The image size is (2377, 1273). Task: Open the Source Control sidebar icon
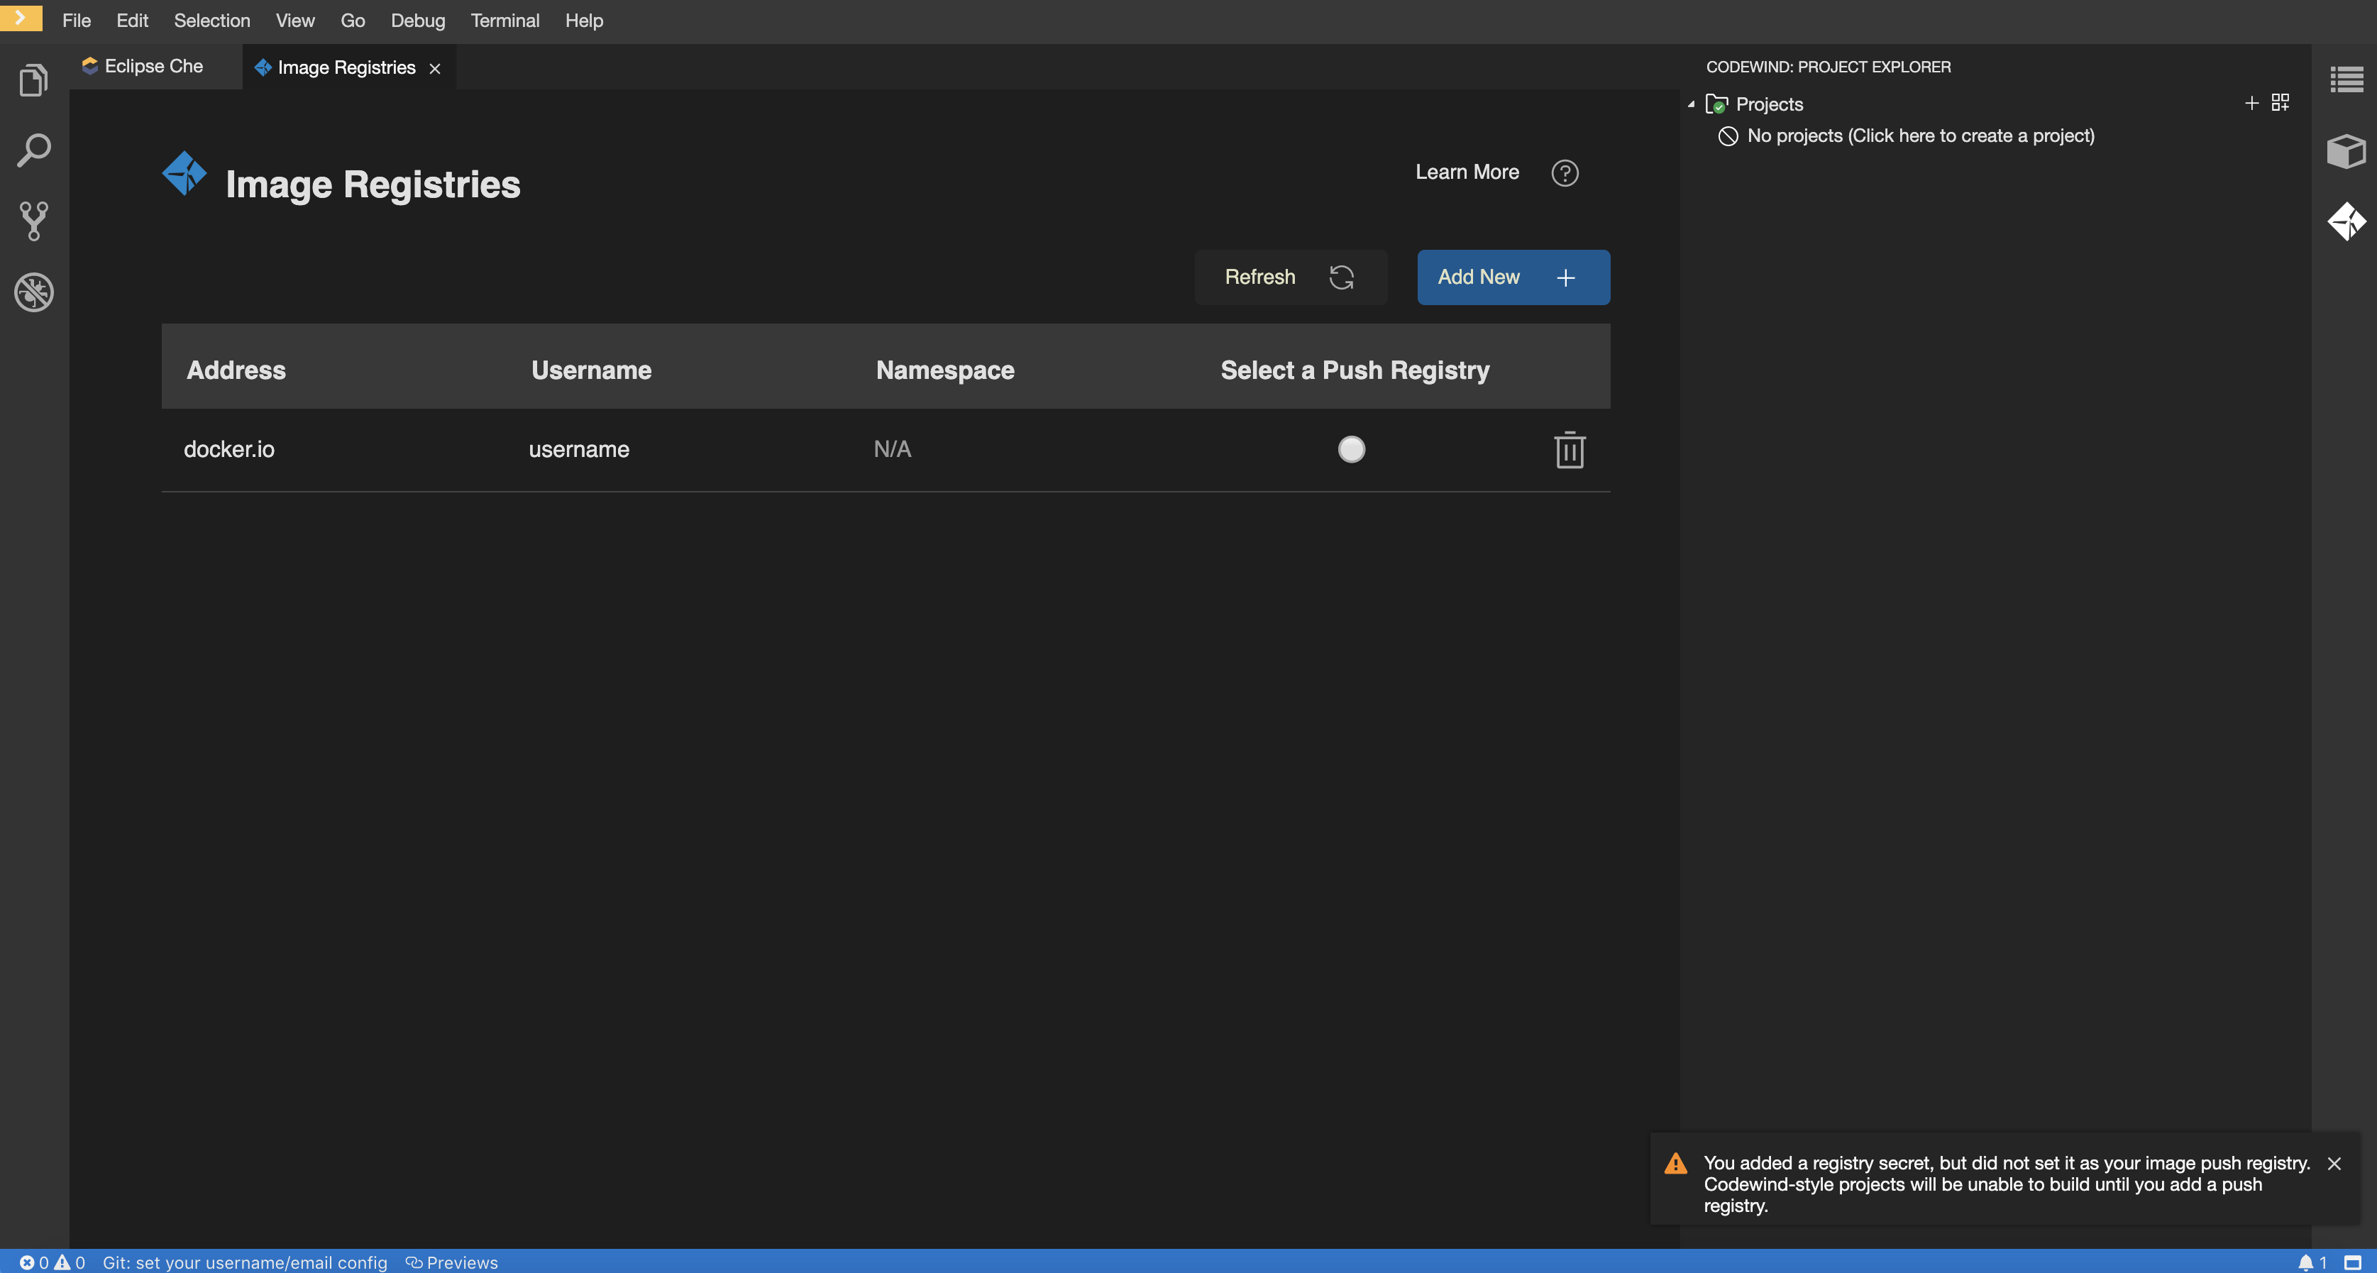click(33, 221)
